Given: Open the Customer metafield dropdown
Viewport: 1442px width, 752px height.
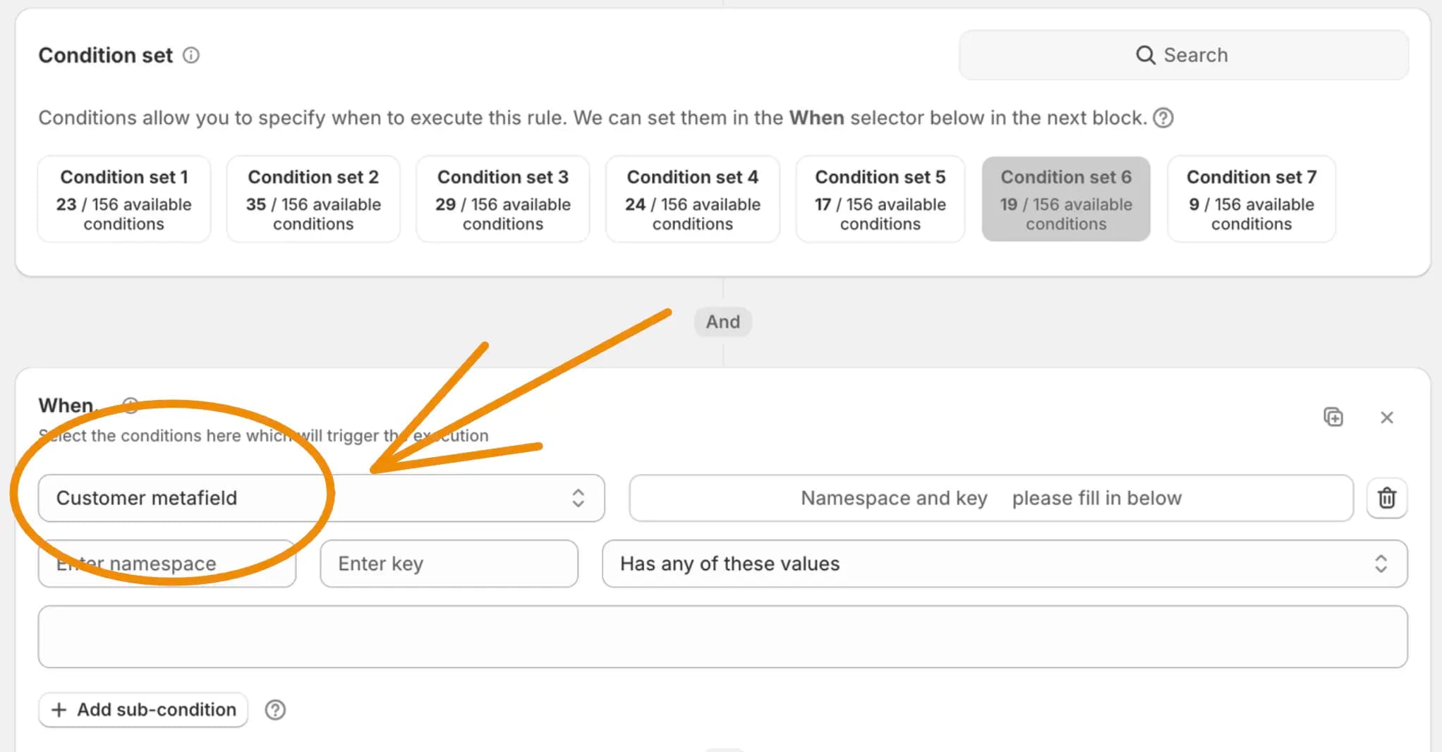Looking at the screenshot, I should [x=322, y=498].
